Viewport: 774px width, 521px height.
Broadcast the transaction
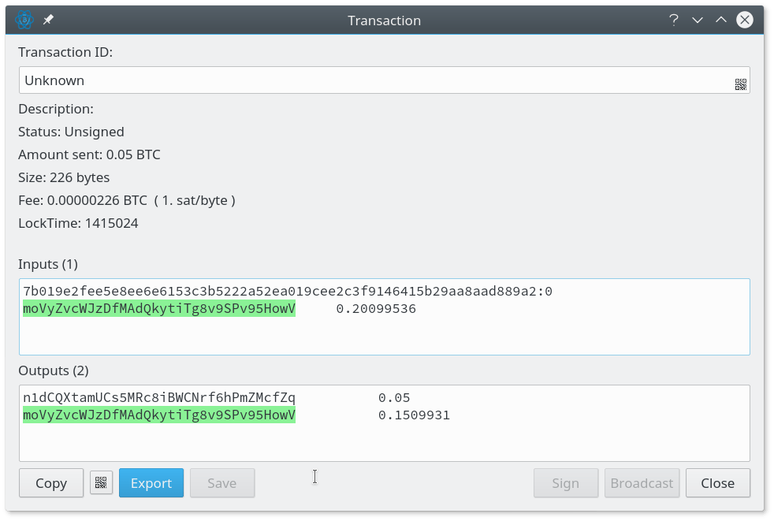tap(642, 483)
